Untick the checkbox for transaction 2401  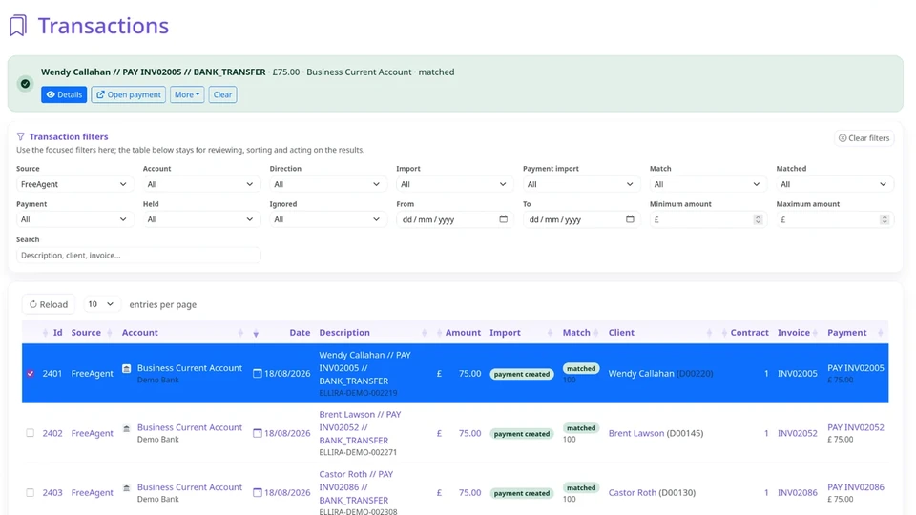[x=31, y=373]
